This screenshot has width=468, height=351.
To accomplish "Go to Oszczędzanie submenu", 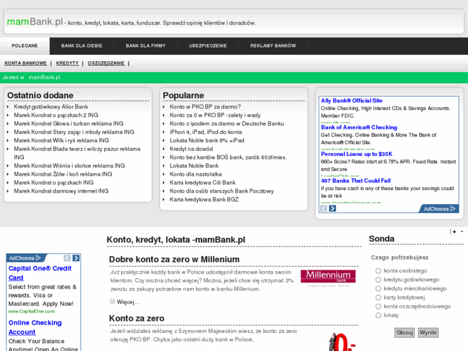I will 106,63.
